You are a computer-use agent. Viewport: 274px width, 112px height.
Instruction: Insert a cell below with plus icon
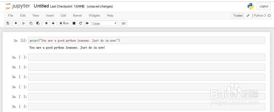tap(16, 23)
